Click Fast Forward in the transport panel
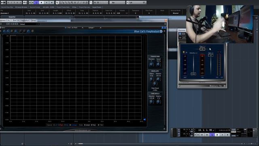Viewport: 259px width, 146px height. [207, 135]
